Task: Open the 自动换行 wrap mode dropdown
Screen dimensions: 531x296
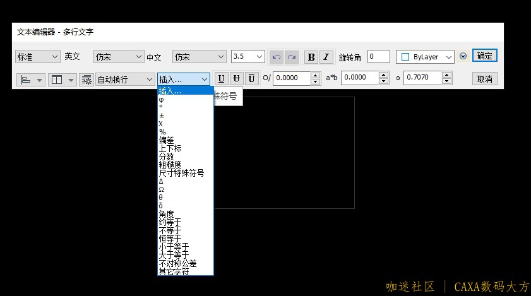Action: point(124,80)
